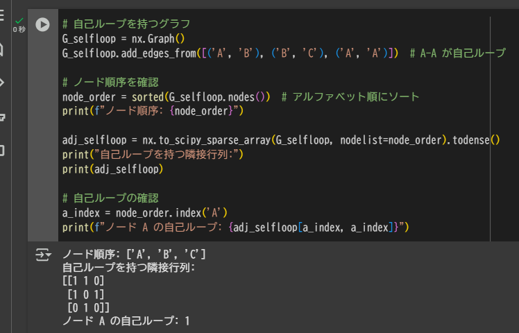519x333 pixels.
Task: Click output heading '自己ループを持つ隣接行列:'
Action: click(129, 267)
